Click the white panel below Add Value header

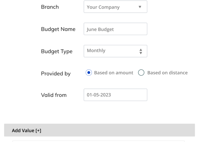[98, 140]
